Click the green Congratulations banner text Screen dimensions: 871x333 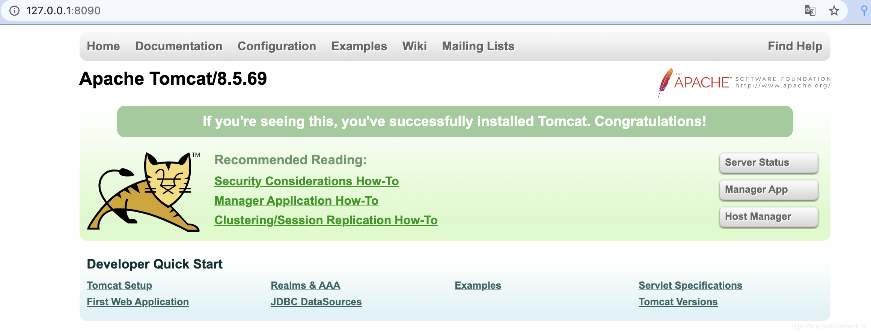455,121
